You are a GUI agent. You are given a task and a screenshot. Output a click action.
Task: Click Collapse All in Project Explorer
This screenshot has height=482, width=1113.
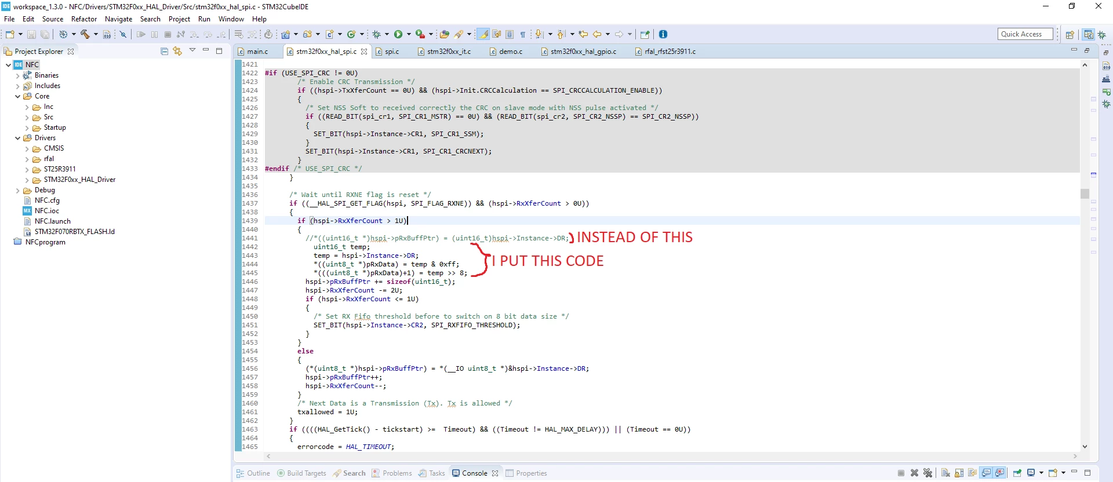(164, 51)
